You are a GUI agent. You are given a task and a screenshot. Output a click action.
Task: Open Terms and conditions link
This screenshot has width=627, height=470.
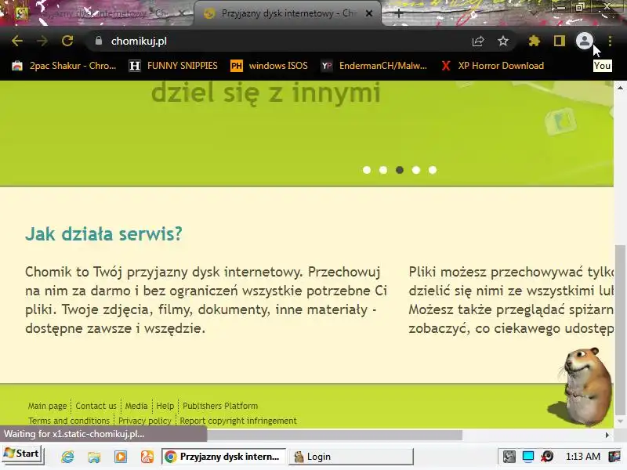(x=69, y=421)
